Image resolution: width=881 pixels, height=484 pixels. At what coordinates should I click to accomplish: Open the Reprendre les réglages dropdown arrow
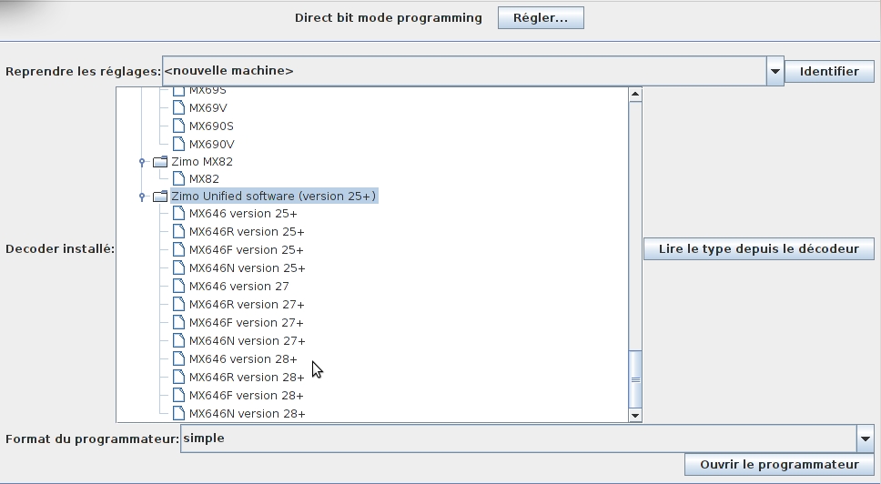coord(775,71)
